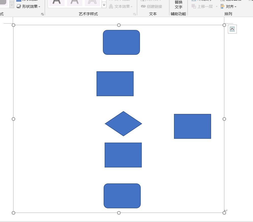The width and height of the screenshot is (253, 222).
Task: Click the canvas top-right corner sizing handle
Action: pos(224,25)
